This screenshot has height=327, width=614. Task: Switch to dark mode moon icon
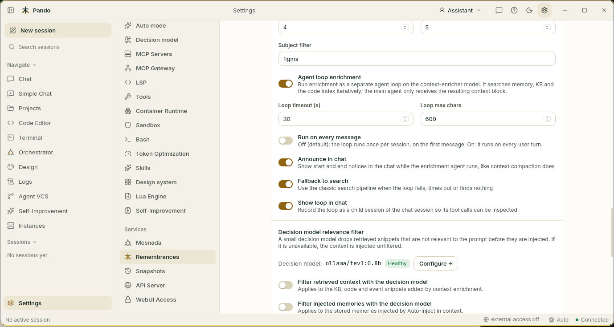tap(529, 10)
